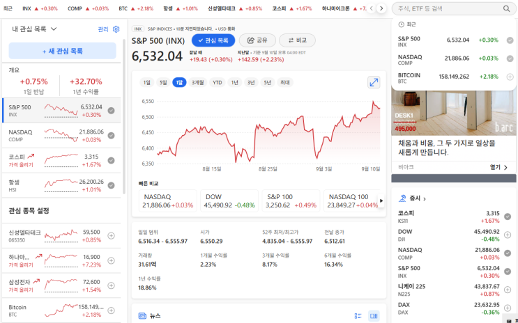Image resolution: width=518 pixels, height=323 pixels.
Task: Click the search magnifier icon
Action: pos(506,8)
